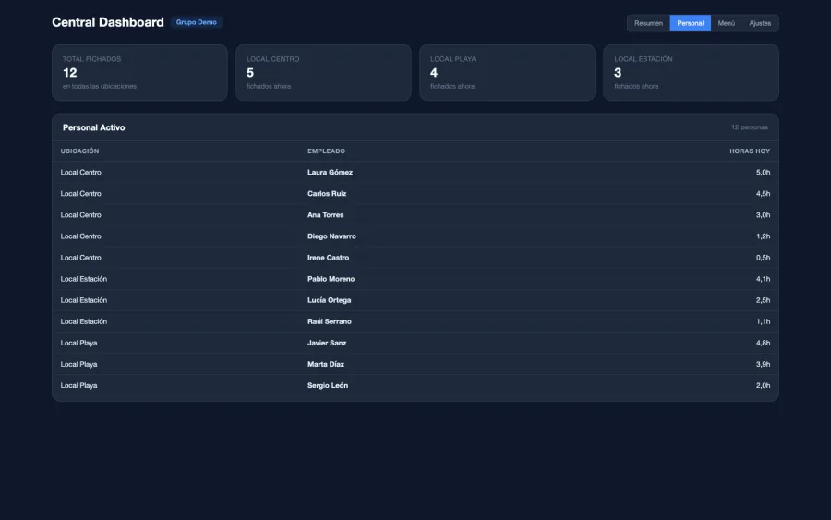831x520 pixels.
Task: Open the Local Playa summary card
Action: [507, 73]
